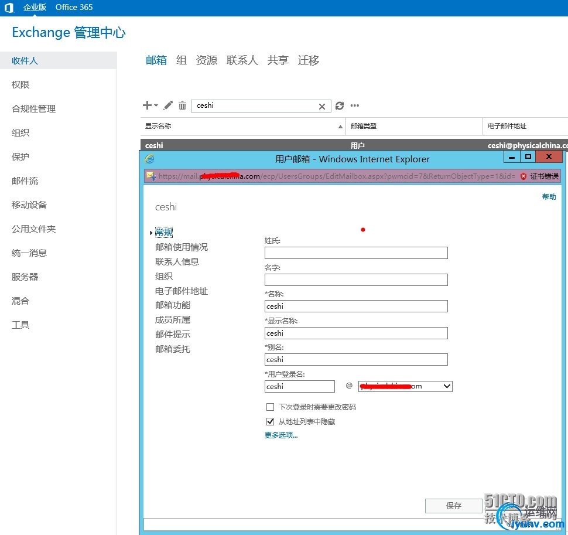Image resolution: width=568 pixels, height=535 pixels.
Task: Click the 显示名称 input field in the popup
Action: tap(356, 333)
